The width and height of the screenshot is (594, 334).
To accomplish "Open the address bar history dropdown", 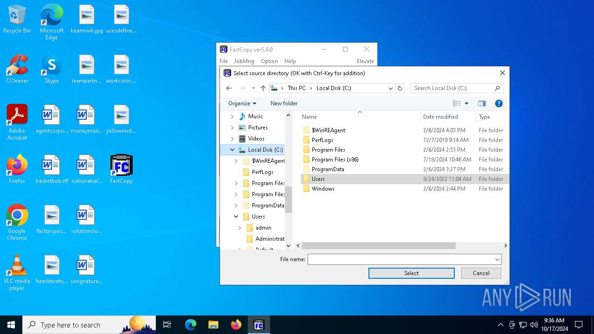I will tap(391, 88).
